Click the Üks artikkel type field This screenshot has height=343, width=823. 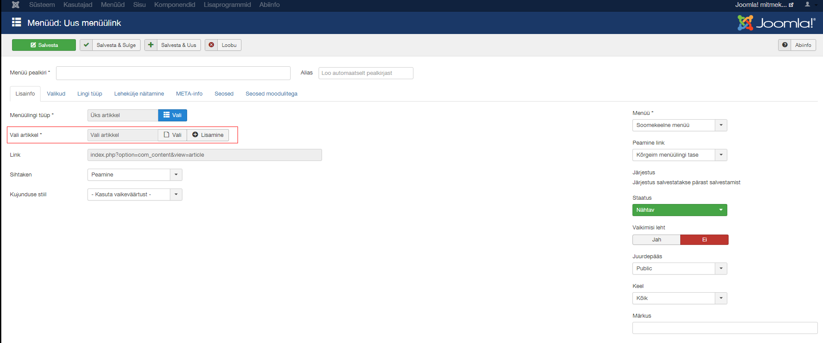(123, 115)
